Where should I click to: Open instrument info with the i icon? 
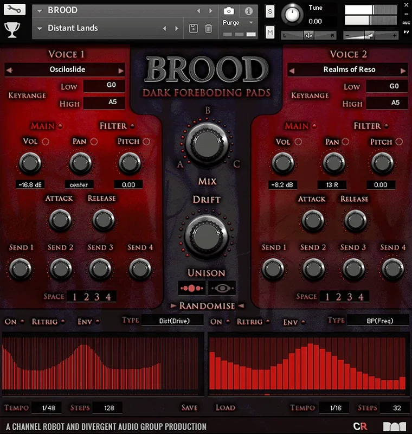tap(249, 11)
